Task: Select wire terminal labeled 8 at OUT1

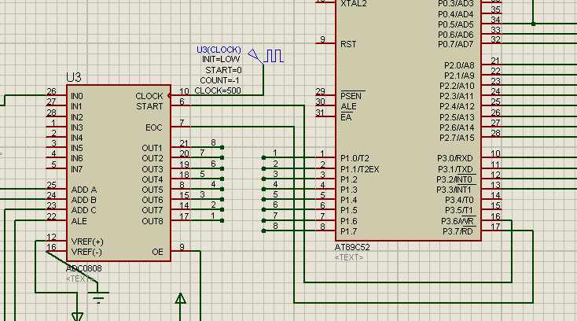Action: click(x=222, y=147)
